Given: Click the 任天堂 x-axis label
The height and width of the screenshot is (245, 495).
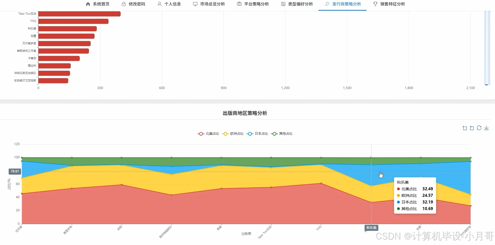Looking at the screenshot, I should pyautogui.click(x=19, y=229).
